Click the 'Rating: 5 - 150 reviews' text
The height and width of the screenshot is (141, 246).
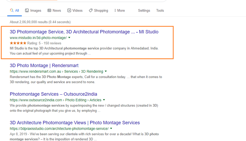(44, 43)
